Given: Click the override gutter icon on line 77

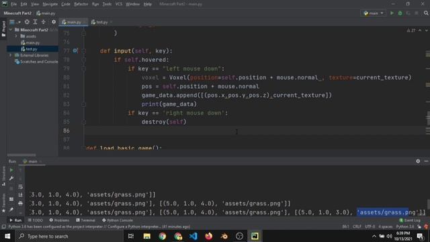Looking at the screenshot, I should click(75, 50).
